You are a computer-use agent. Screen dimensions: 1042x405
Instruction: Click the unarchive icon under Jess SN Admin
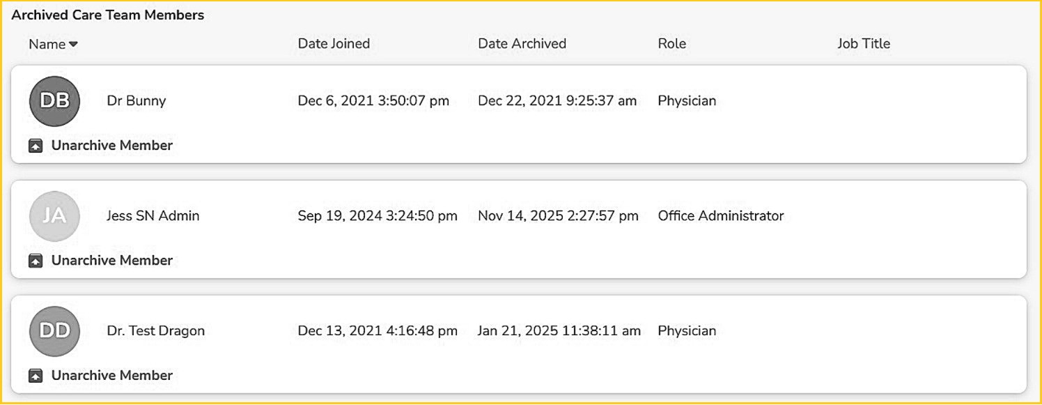pos(36,261)
